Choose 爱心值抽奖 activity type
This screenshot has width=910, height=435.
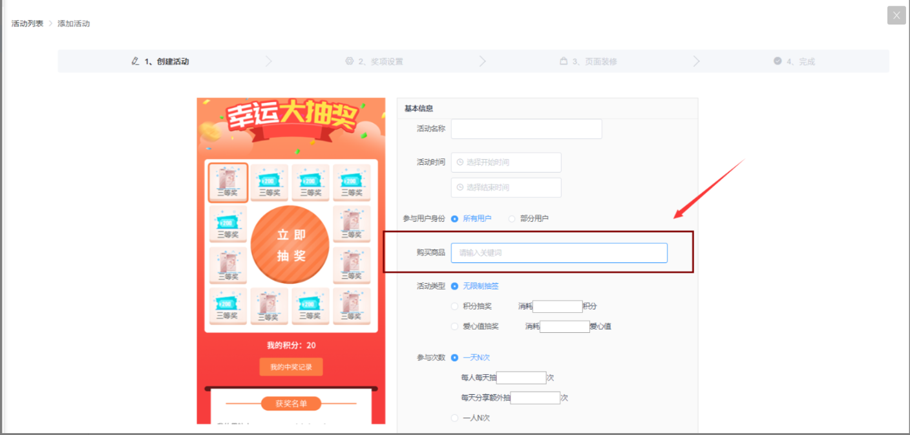455,326
